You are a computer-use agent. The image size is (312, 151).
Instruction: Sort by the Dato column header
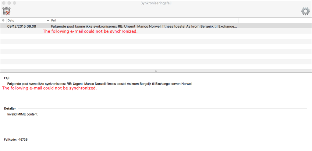coord(28,20)
